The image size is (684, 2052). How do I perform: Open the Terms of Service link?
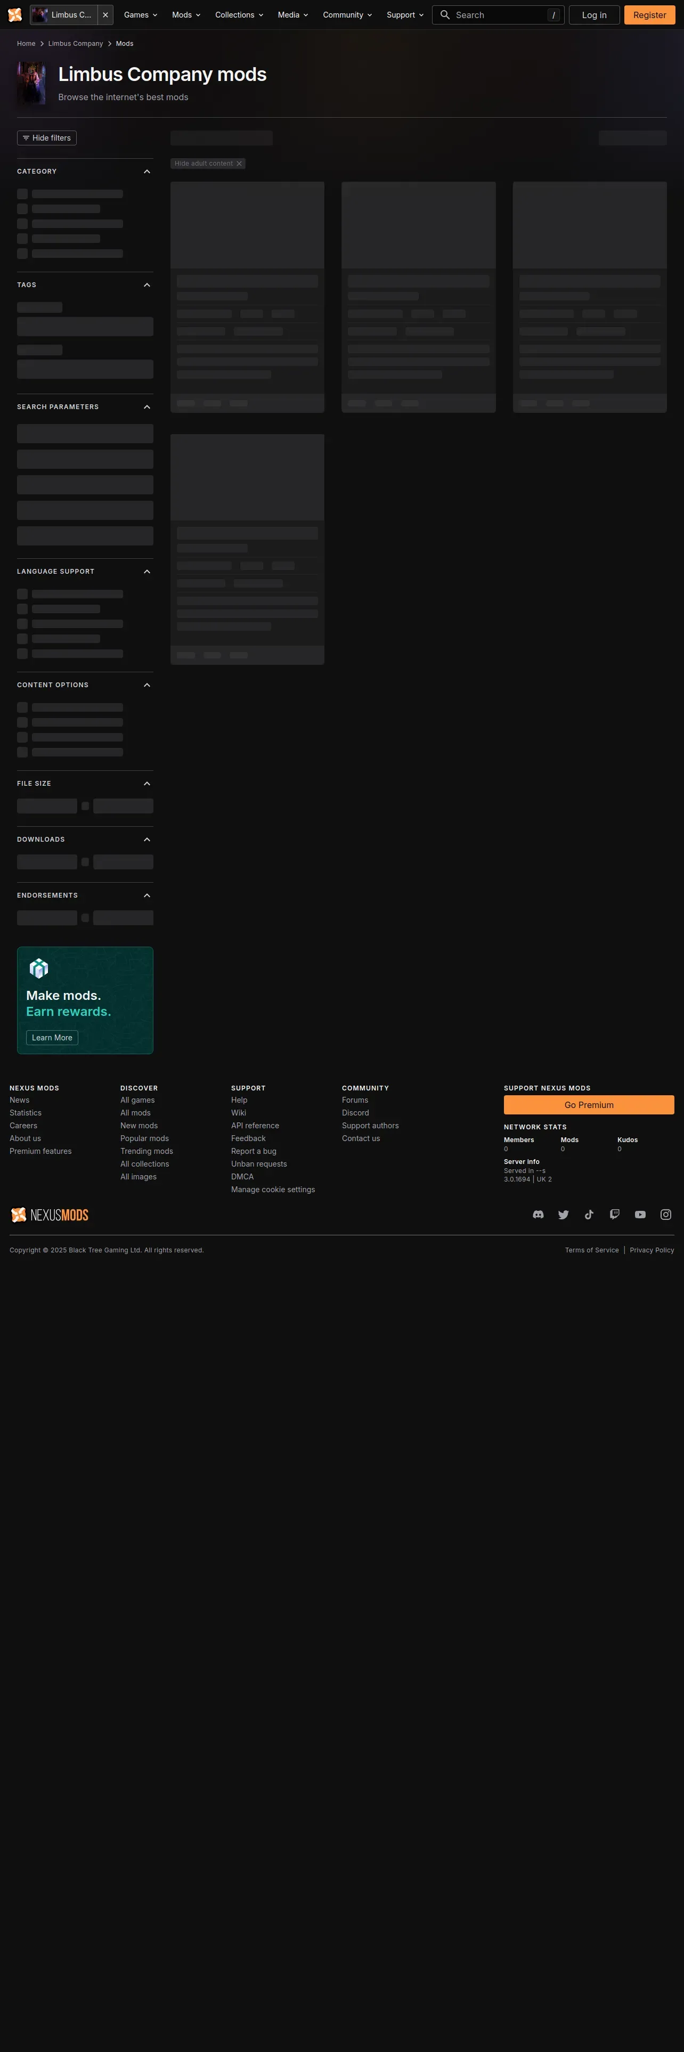click(592, 1250)
